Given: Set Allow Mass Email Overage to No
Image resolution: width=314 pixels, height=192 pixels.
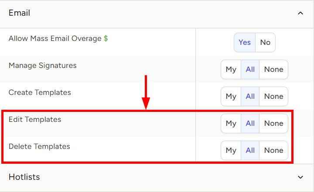Looking at the screenshot, I should [x=265, y=42].
